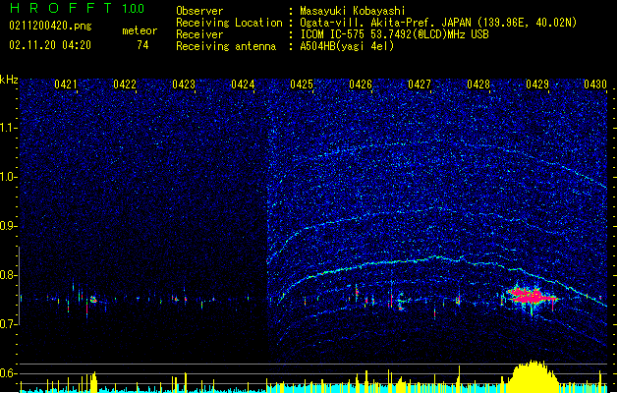Click the 1.0 kHz frequency tick label

9,177
